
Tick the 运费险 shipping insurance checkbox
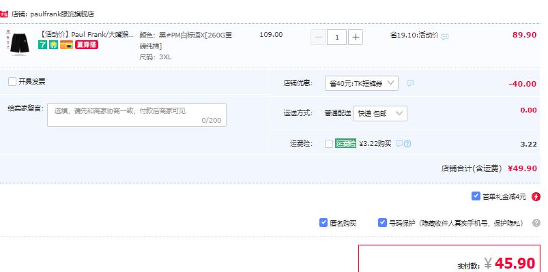329,144
